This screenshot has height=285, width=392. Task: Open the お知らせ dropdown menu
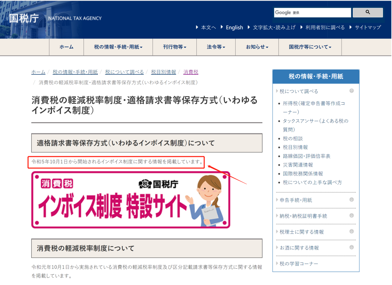[257, 47]
